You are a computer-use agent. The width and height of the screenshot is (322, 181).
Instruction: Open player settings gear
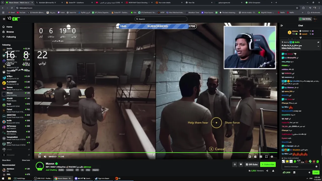point(272,157)
